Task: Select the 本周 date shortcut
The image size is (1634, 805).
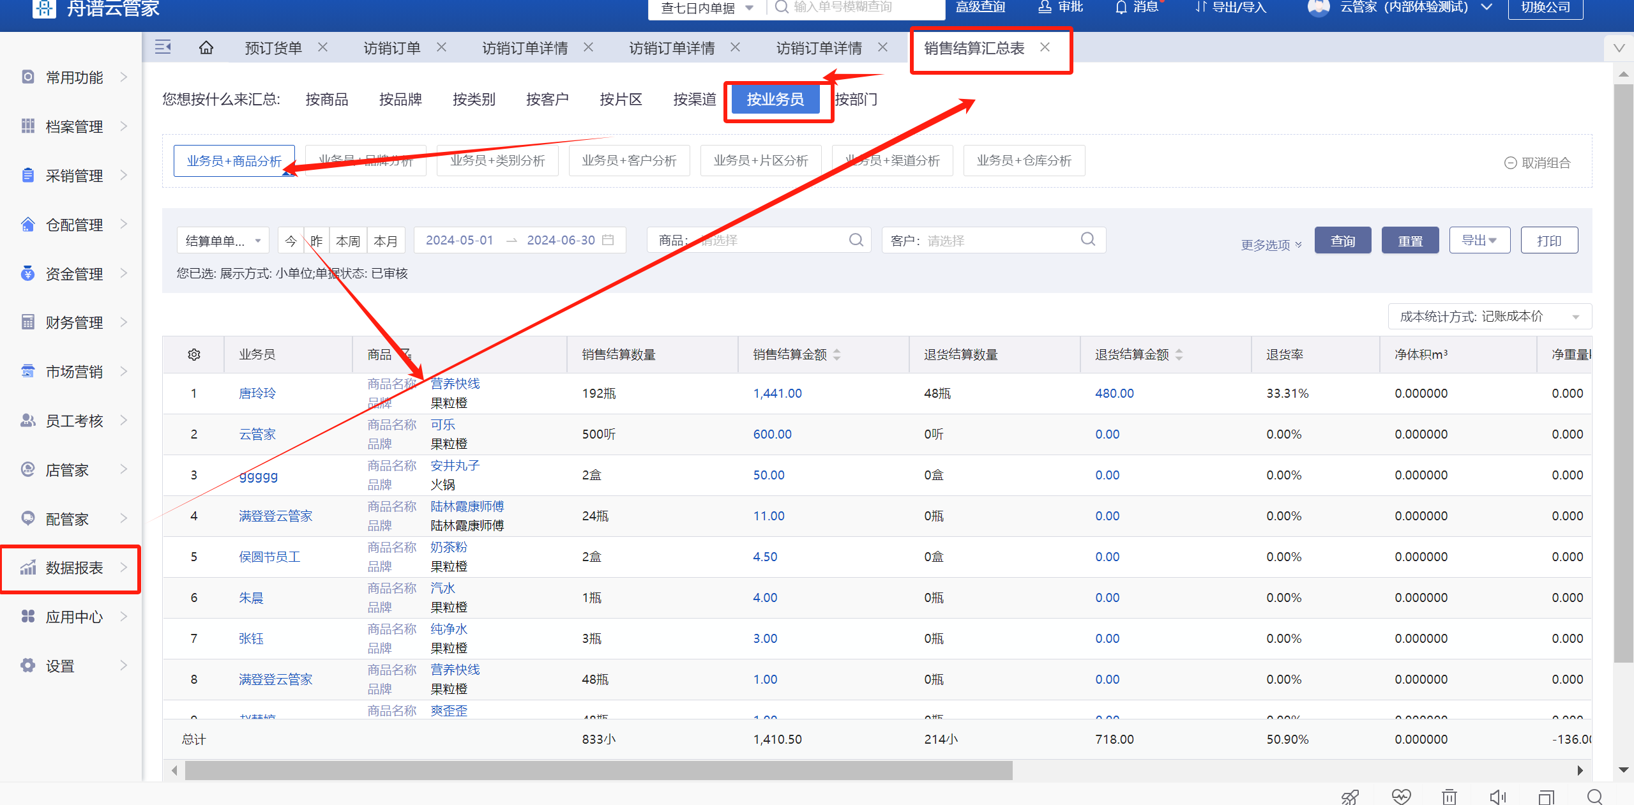Action: (x=348, y=241)
